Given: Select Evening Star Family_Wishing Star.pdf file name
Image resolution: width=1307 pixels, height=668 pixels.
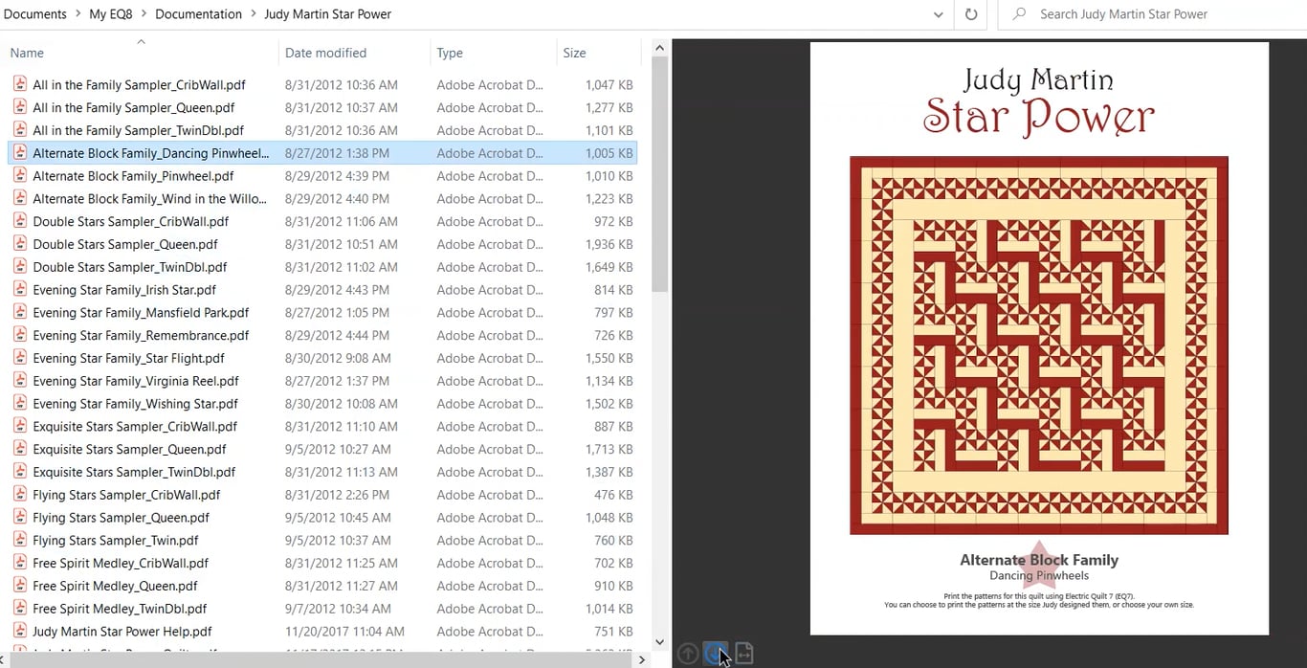Looking at the screenshot, I should pyautogui.click(x=135, y=404).
